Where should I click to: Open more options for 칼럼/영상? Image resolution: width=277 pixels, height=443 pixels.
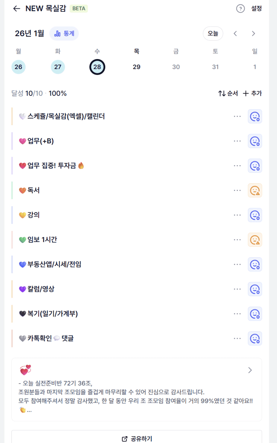(237, 289)
